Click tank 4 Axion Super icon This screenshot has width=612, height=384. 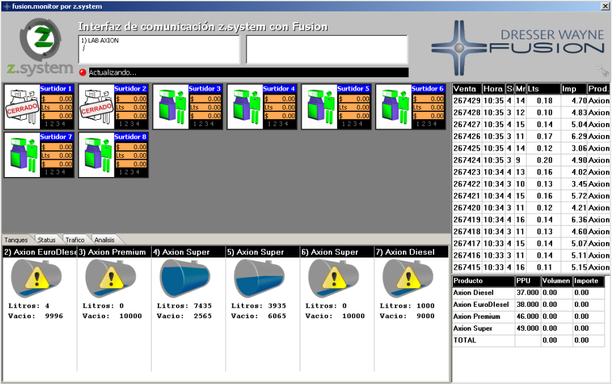[x=185, y=278]
